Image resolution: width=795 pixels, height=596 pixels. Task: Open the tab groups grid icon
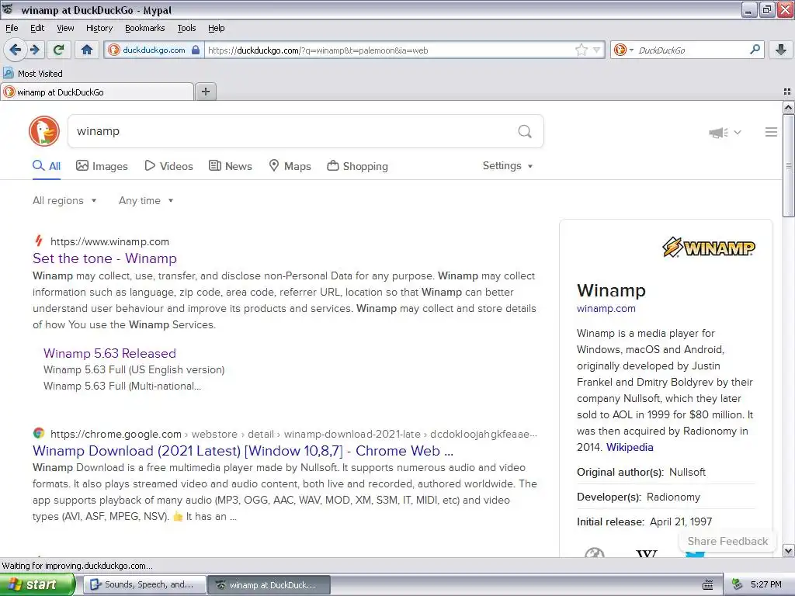(787, 92)
